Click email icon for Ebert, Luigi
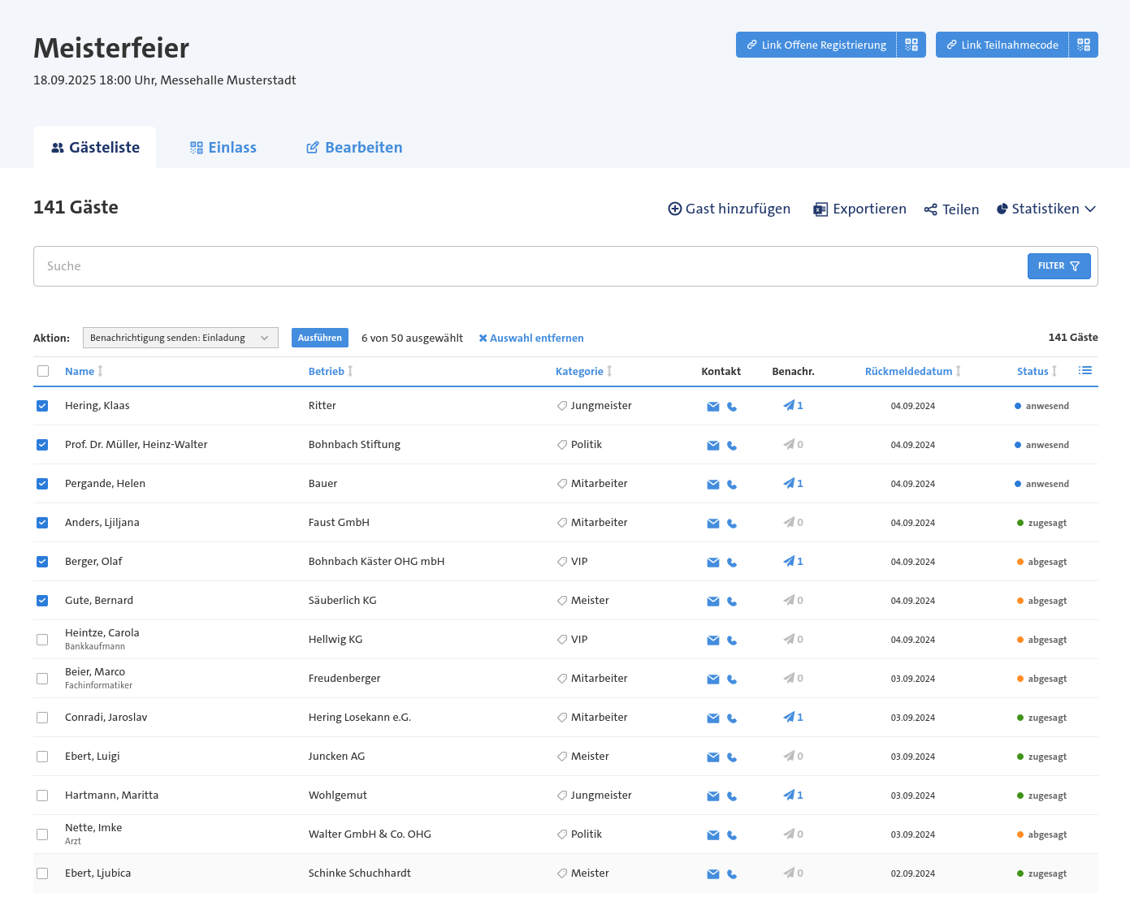This screenshot has height=897, width=1130. point(713,757)
